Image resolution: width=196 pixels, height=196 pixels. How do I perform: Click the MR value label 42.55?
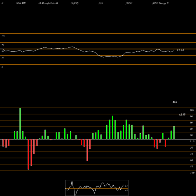pos(182,114)
